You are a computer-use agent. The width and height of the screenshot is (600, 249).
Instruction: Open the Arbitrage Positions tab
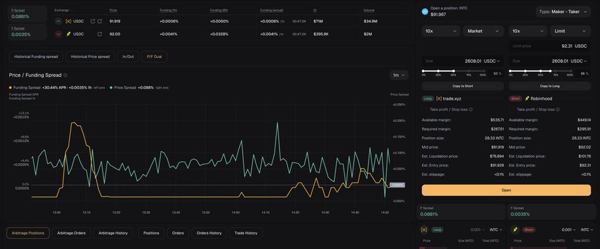[28, 233]
